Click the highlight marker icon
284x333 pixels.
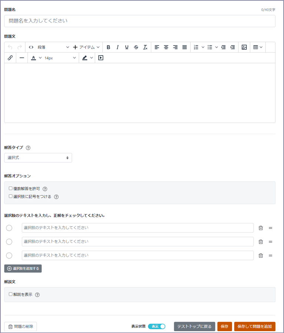(85, 58)
